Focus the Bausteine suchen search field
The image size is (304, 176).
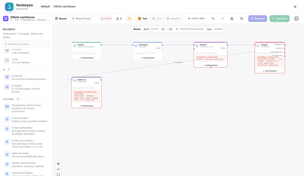[x=26, y=44]
